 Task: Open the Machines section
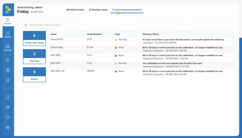(8, 48)
